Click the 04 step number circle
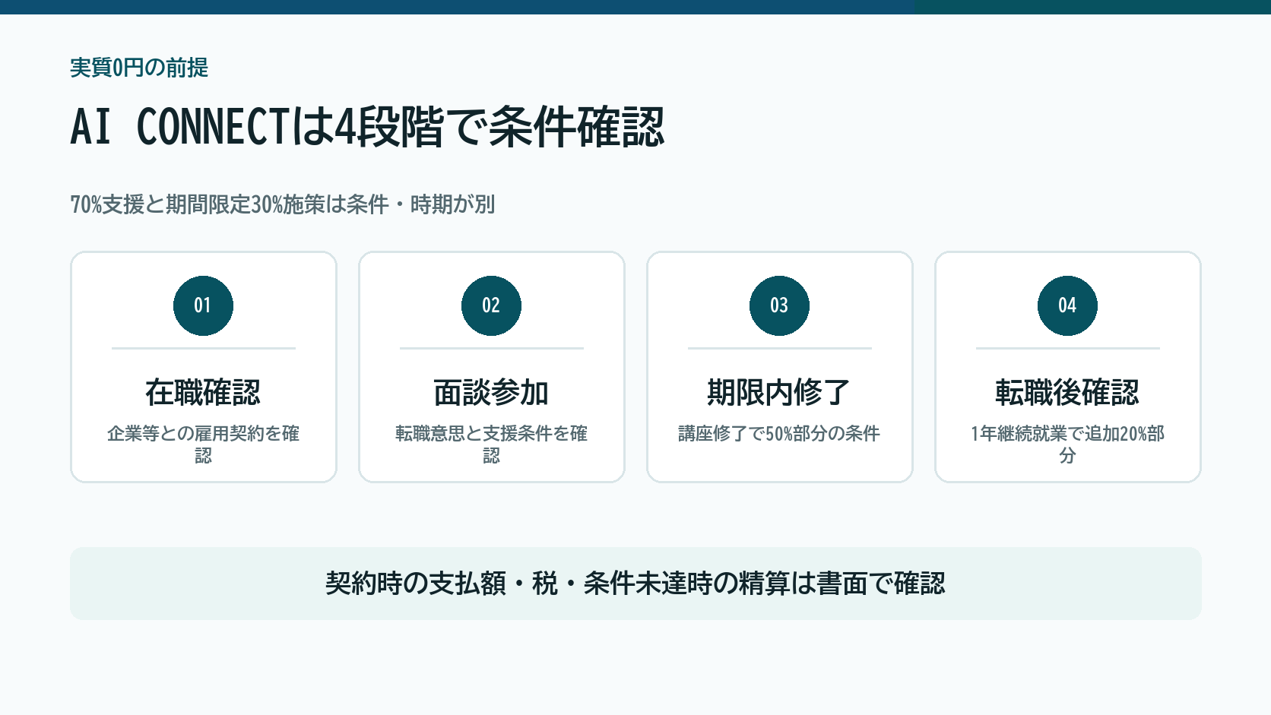This screenshot has width=1271, height=715. click(x=1067, y=305)
